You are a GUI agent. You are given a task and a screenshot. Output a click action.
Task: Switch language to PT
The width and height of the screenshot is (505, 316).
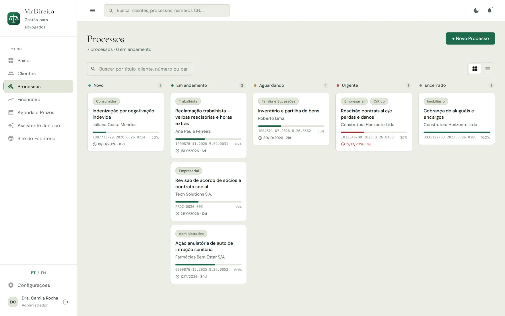coord(33,273)
